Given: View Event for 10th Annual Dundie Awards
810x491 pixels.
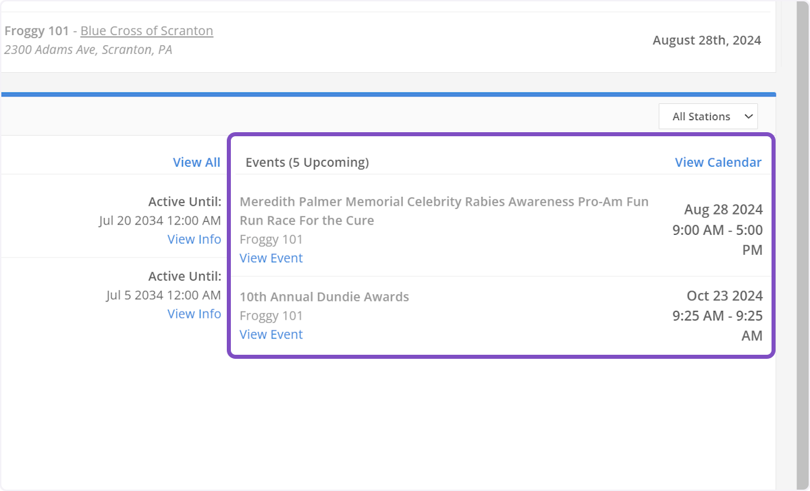Looking at the screenshot, I should click(x=271, y=335).
